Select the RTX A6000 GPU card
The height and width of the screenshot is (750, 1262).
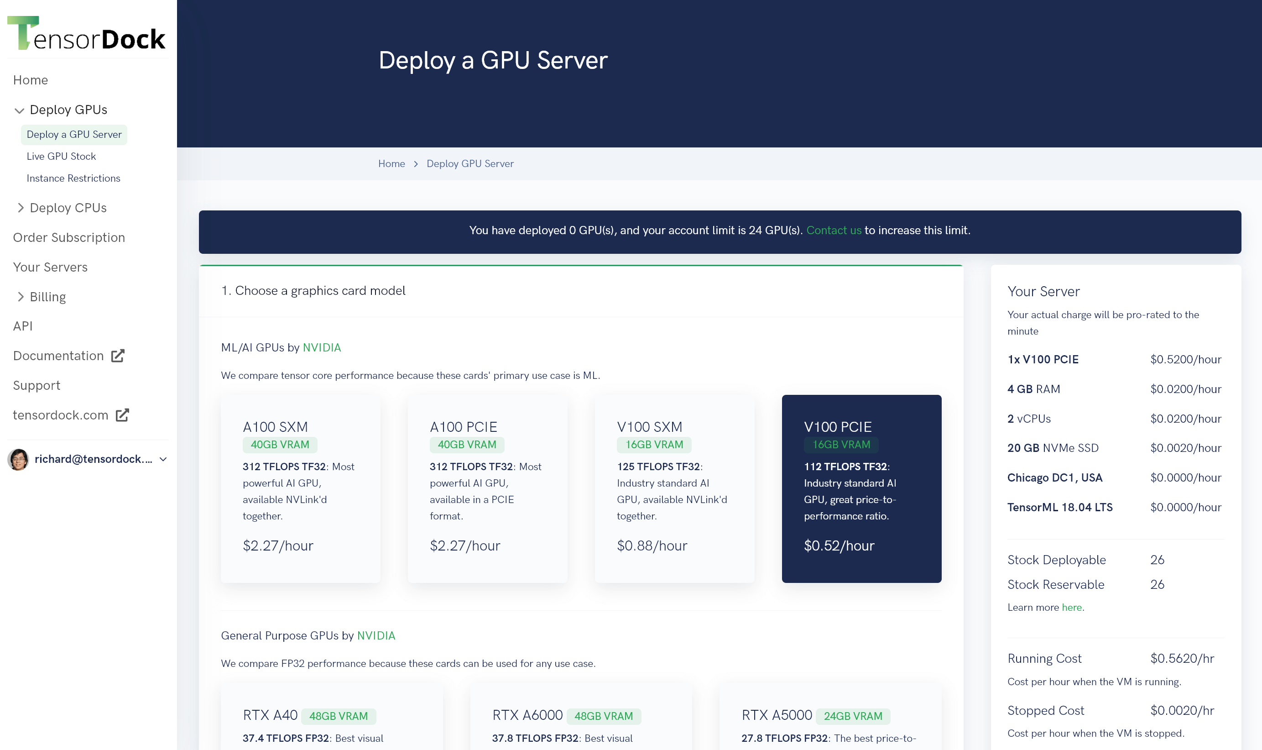[581, 717]
